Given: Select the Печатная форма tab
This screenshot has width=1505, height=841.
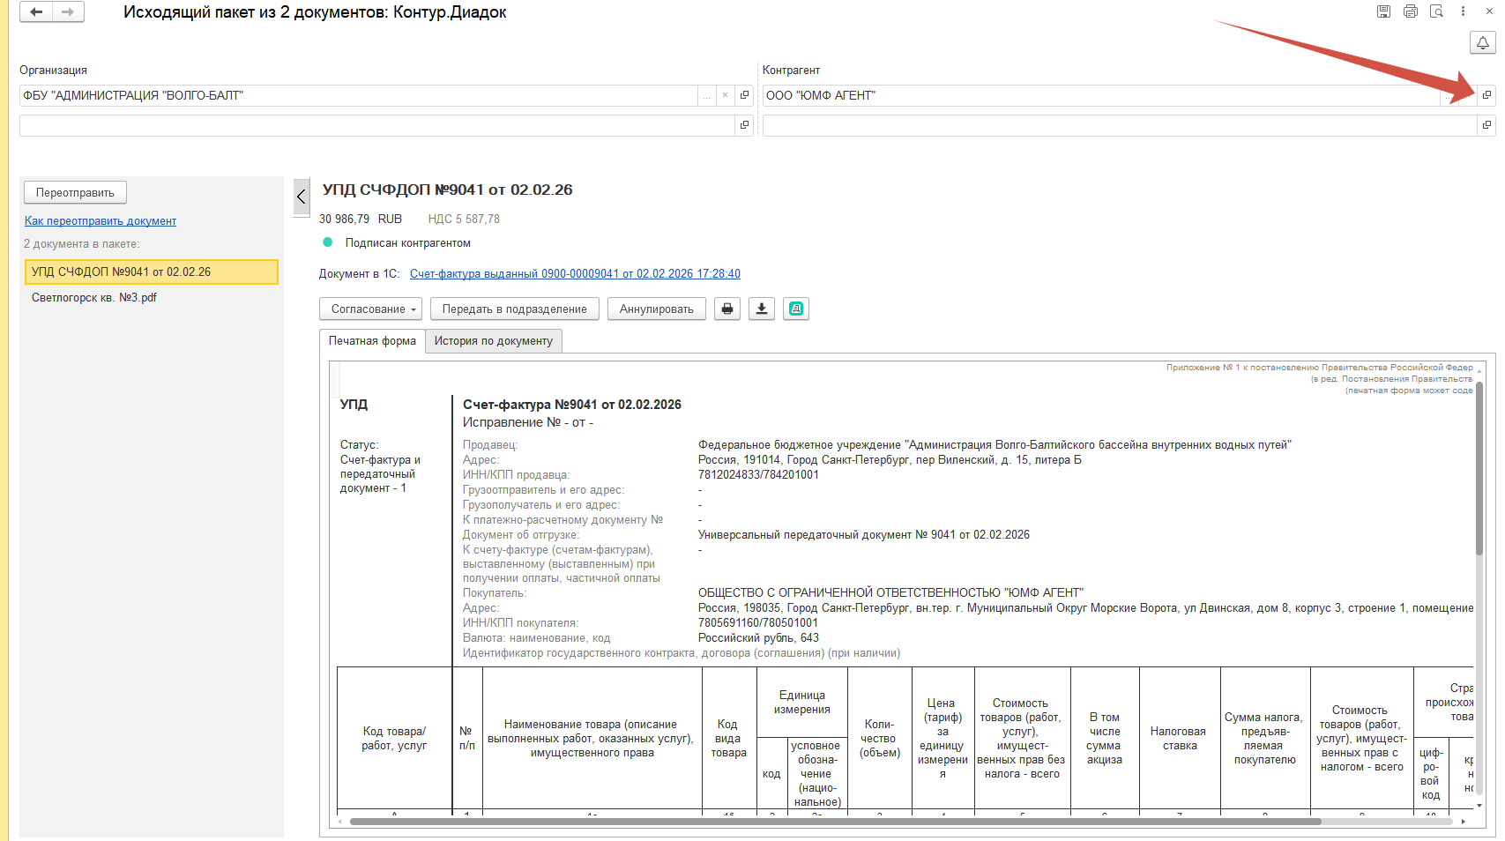Looking at the screenshot, I should (x=372, y=341).
